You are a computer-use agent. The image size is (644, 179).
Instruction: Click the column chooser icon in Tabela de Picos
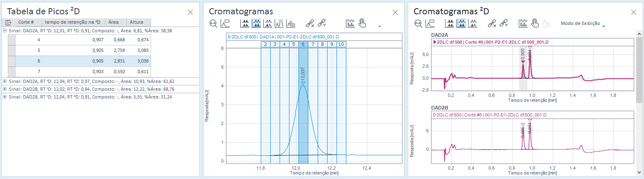(8, 22)
